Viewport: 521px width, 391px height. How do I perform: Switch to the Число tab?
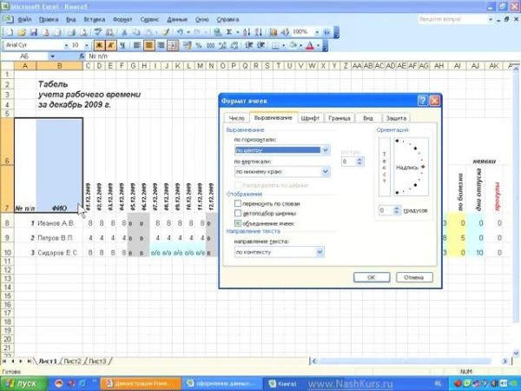click(236, 118)
